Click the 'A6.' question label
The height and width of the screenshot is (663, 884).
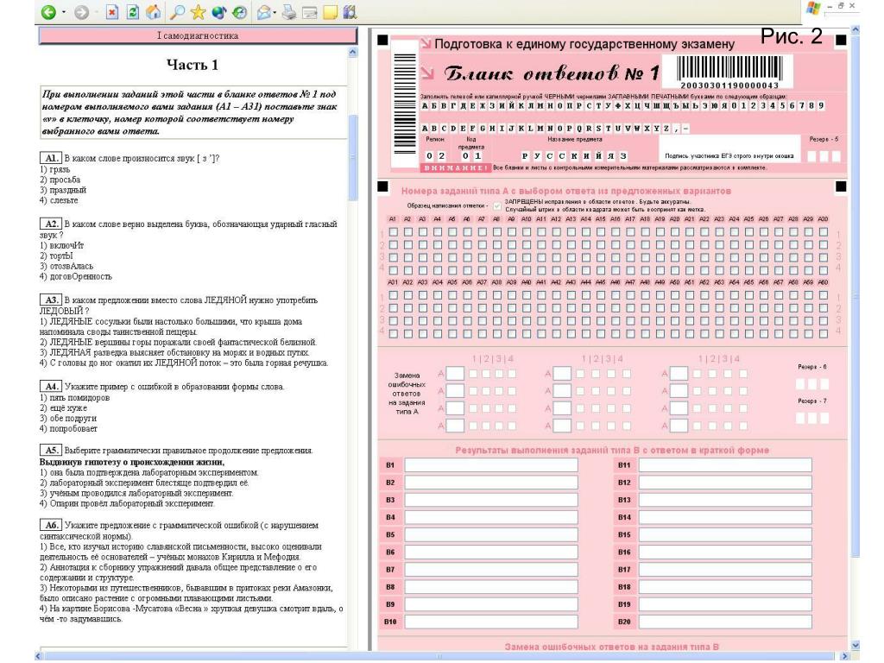point(50,525)
